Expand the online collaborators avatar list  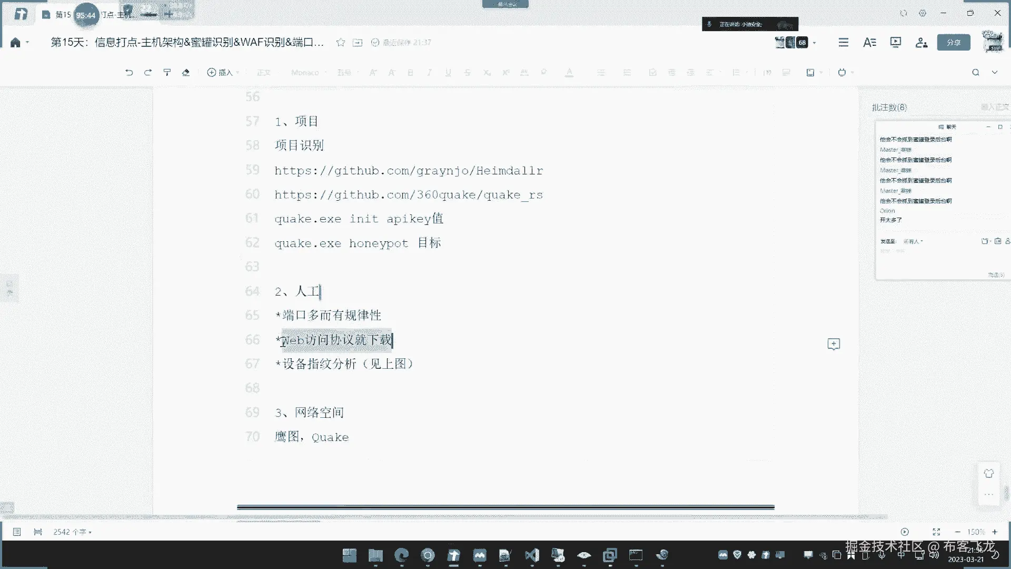point(815,43)
